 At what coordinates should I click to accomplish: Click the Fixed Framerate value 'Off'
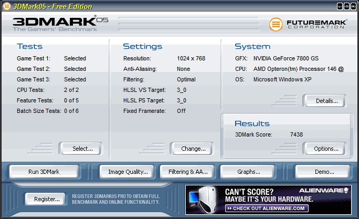pos(181,111)
